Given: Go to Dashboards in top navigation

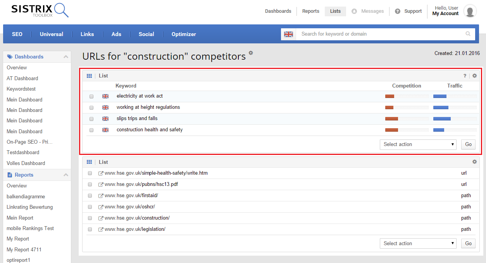Looking at the screenshot, I should (278, 11).
